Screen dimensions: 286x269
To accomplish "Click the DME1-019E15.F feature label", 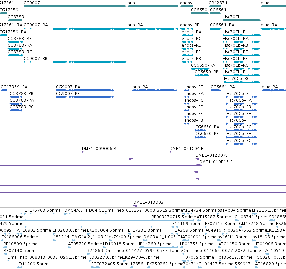I will coord(216,162).
